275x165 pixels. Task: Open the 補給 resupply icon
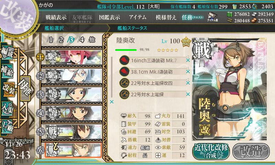(x=7, y=71)
